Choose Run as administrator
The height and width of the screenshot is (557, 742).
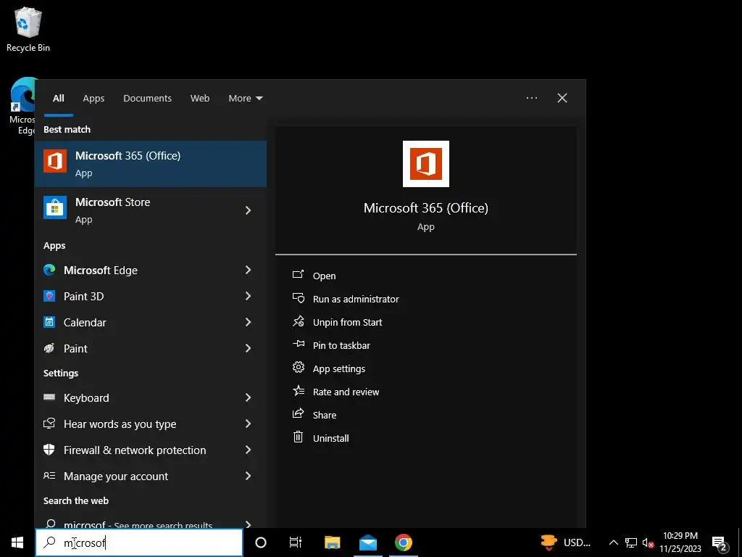coord(356,299)
